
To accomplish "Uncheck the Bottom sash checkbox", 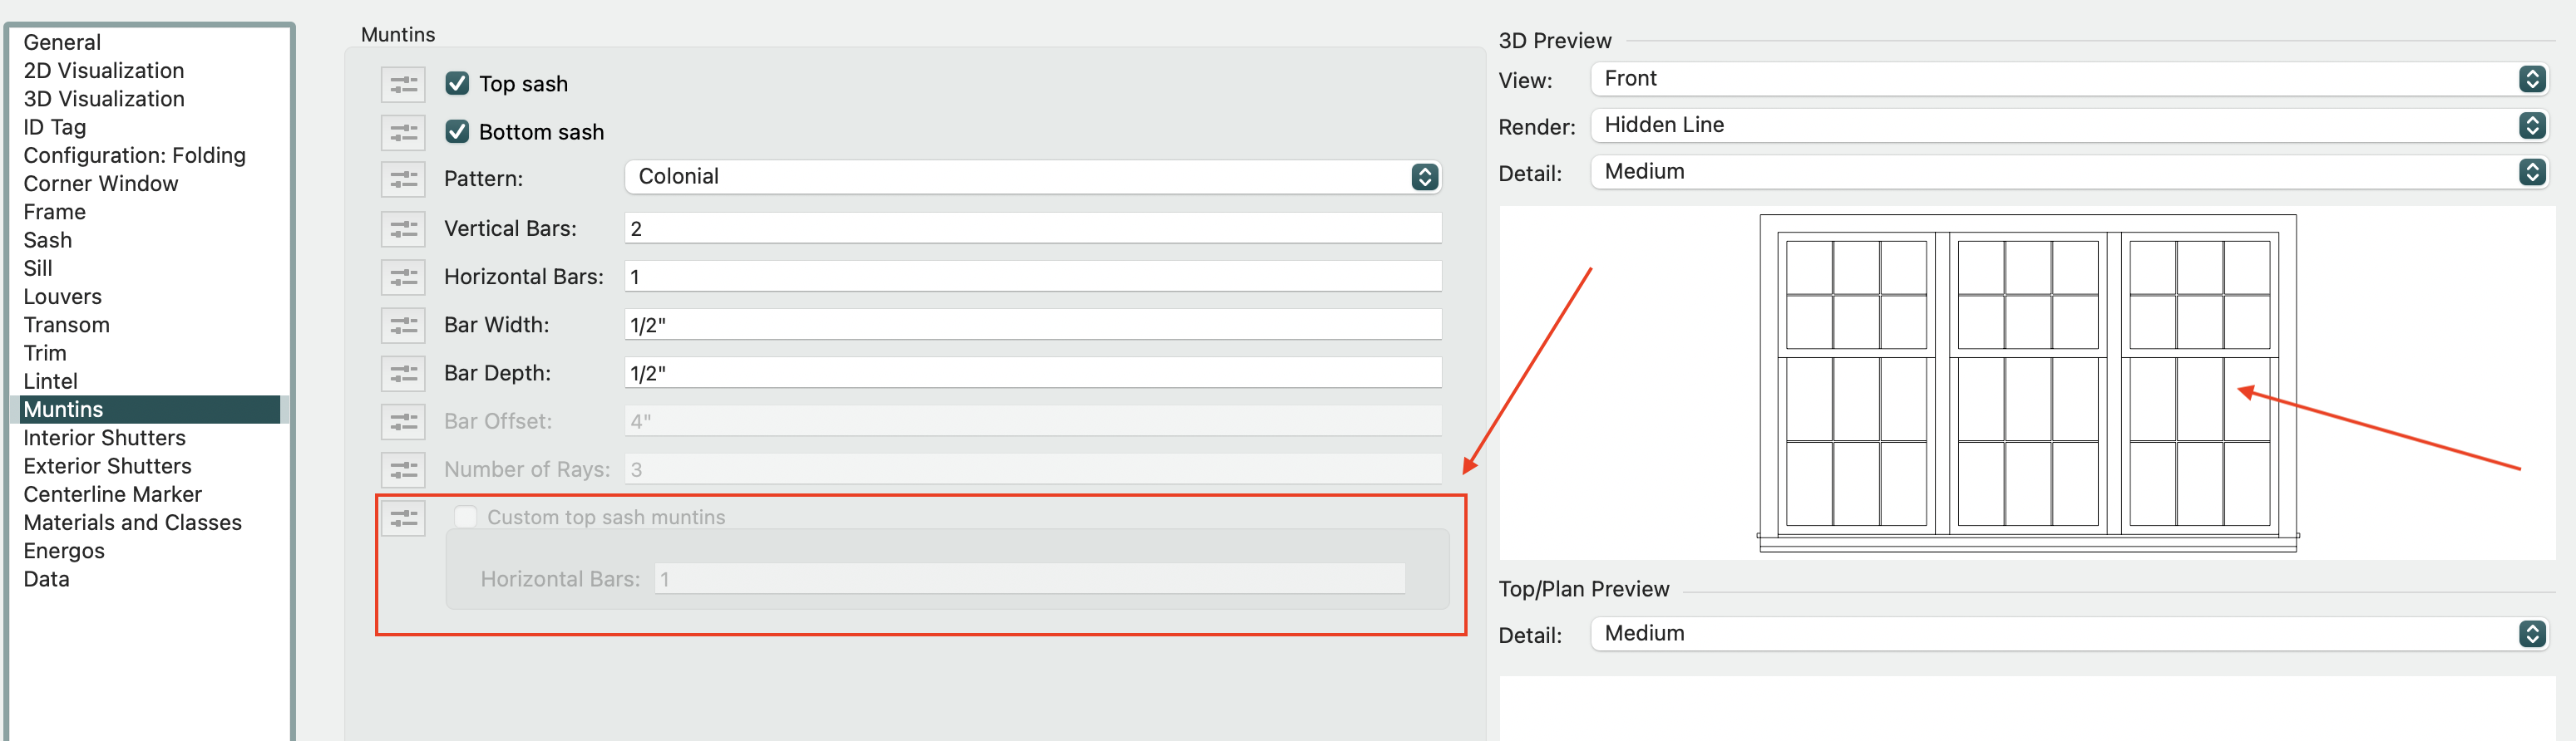I will tap(457, 132).
